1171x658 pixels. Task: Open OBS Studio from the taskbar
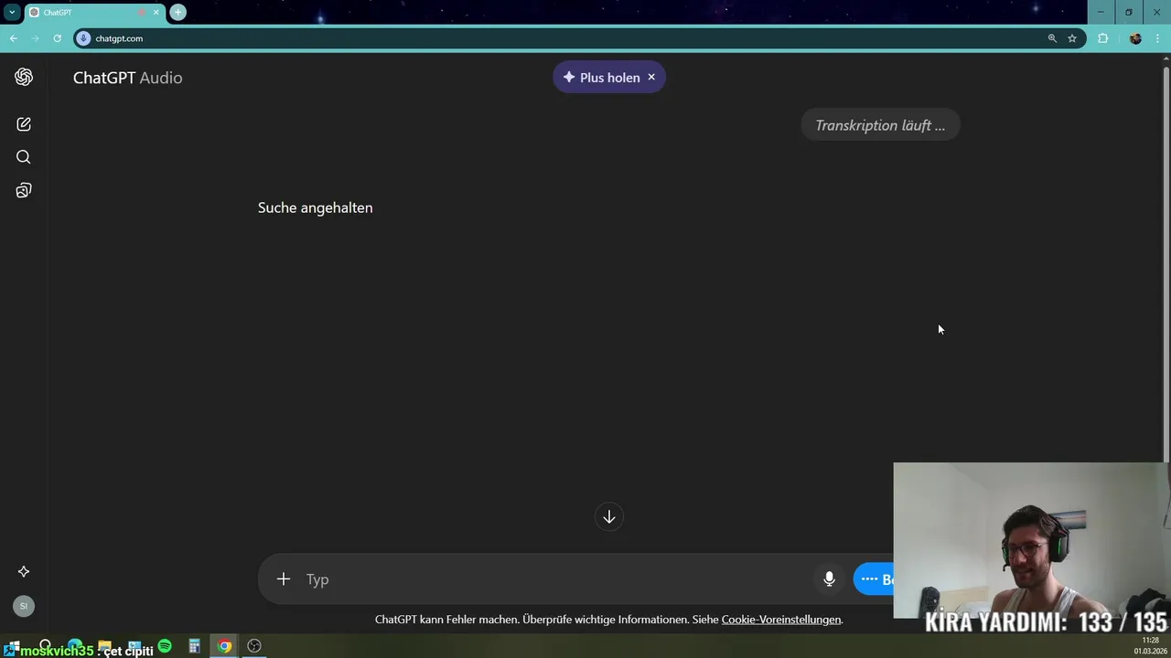[x=254, y=646]
